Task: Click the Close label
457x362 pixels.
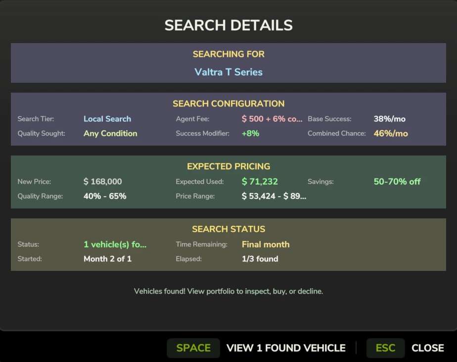Action: tap(427, 348)
